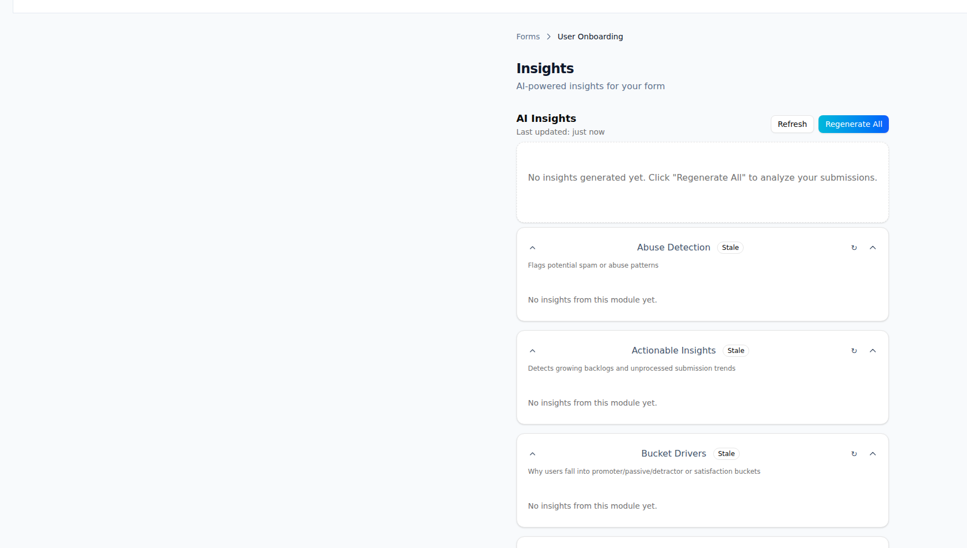Select User Onboarding in the breadcrumb

click(590, 36)
